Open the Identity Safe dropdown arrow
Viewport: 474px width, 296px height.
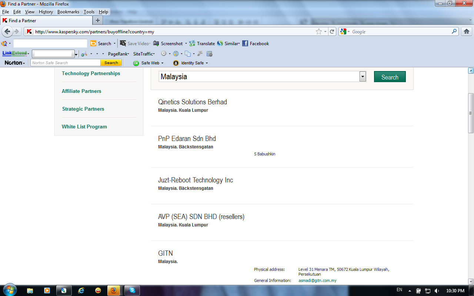(x=207, y=63)
